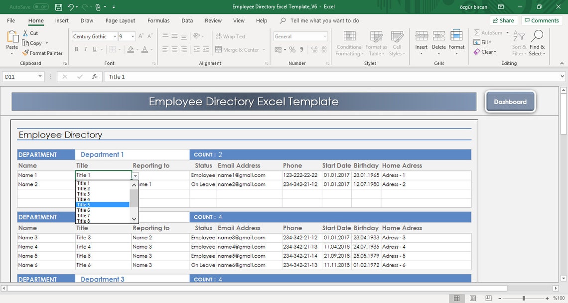
Task: Select the Italic formatting icon
Action: pos(85,49)
